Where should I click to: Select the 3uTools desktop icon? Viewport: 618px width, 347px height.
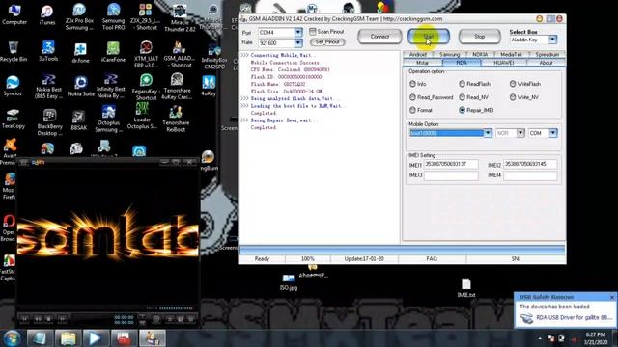(48, 51)
